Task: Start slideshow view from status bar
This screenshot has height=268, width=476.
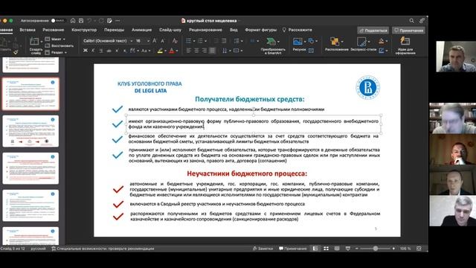Action: (348, 249)
